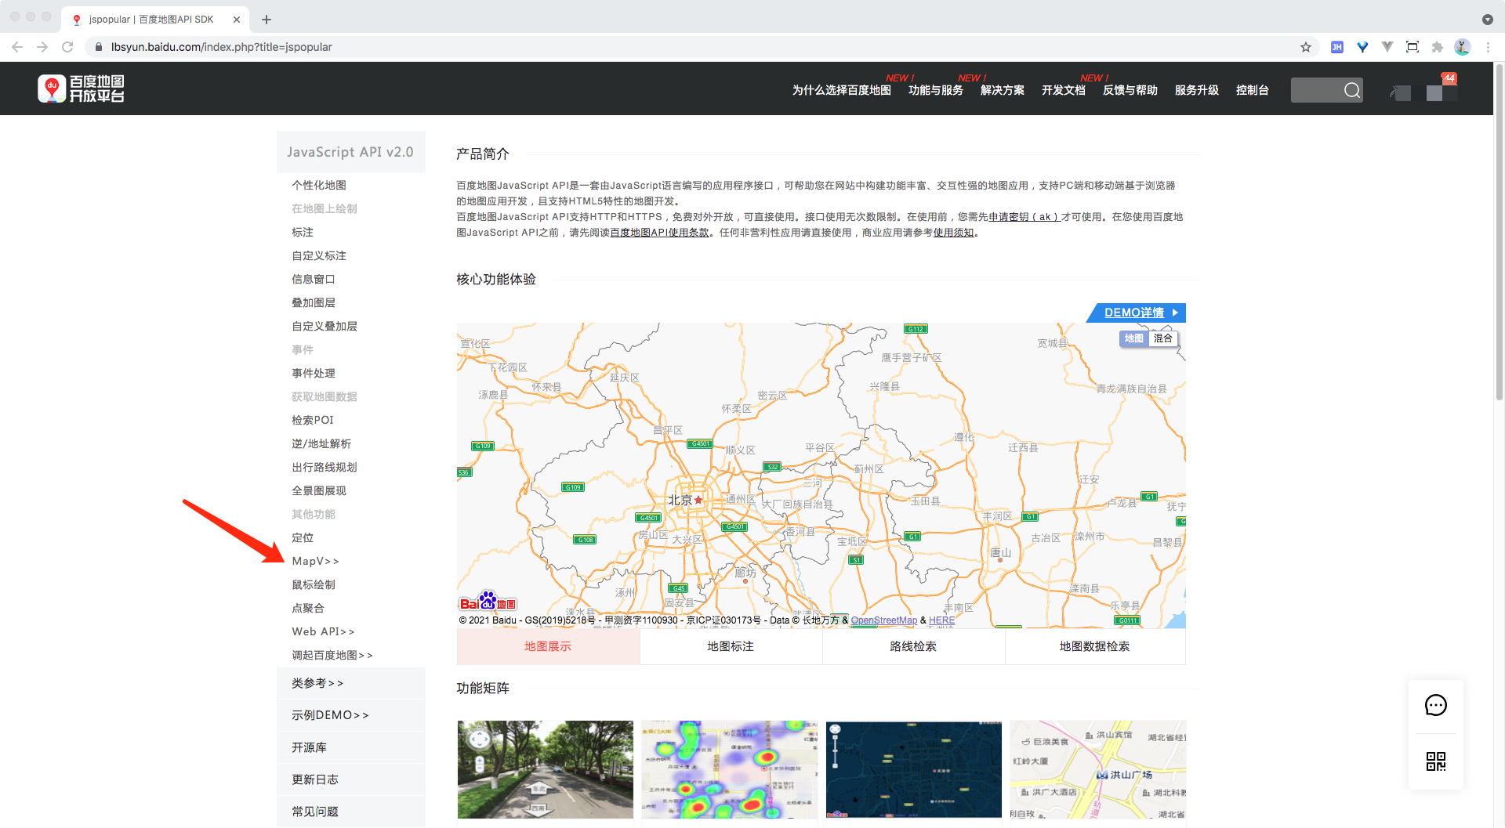
Task: Click the dark blue map thumbnail
Action: coord(914,770)
